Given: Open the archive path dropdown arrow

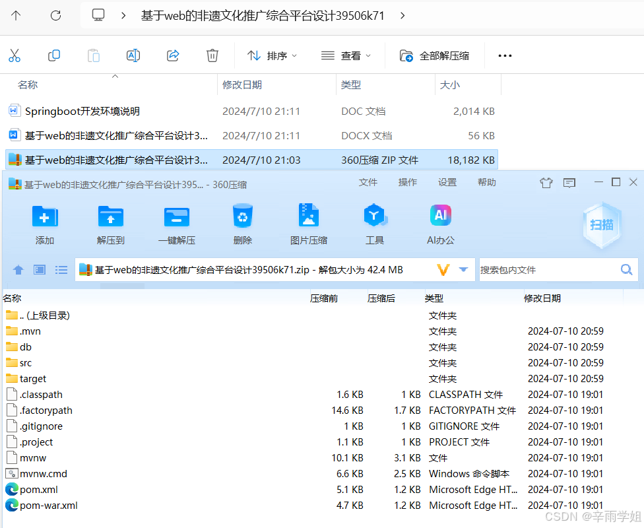Looking at the screenshot, I should (464, 269).
